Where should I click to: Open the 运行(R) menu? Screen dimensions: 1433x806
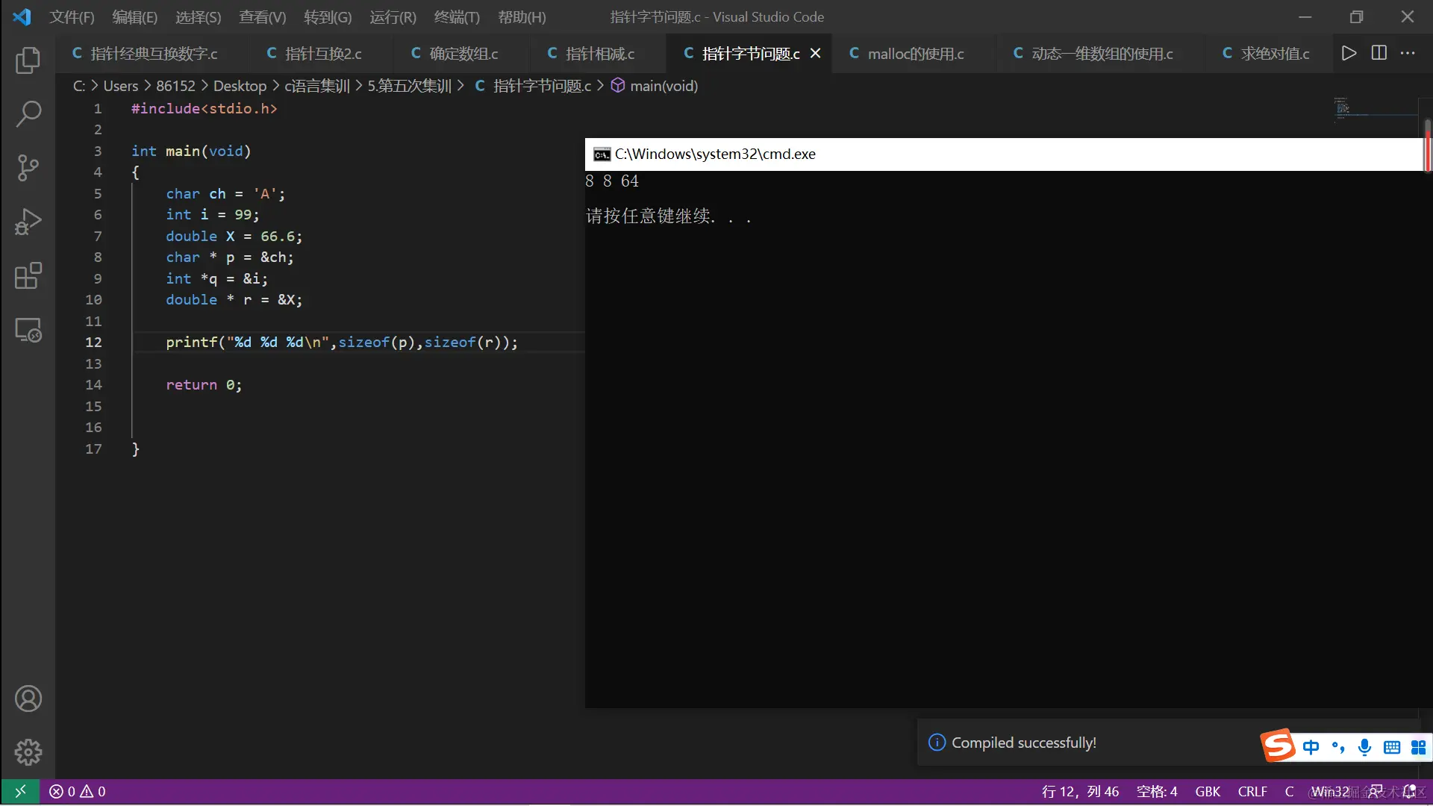[x=393, y=16]
